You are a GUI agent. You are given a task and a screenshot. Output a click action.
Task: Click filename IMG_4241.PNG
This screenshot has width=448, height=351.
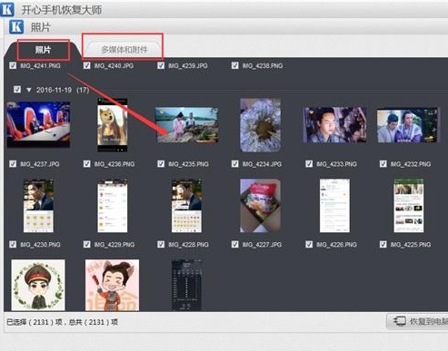pos(40,65)
